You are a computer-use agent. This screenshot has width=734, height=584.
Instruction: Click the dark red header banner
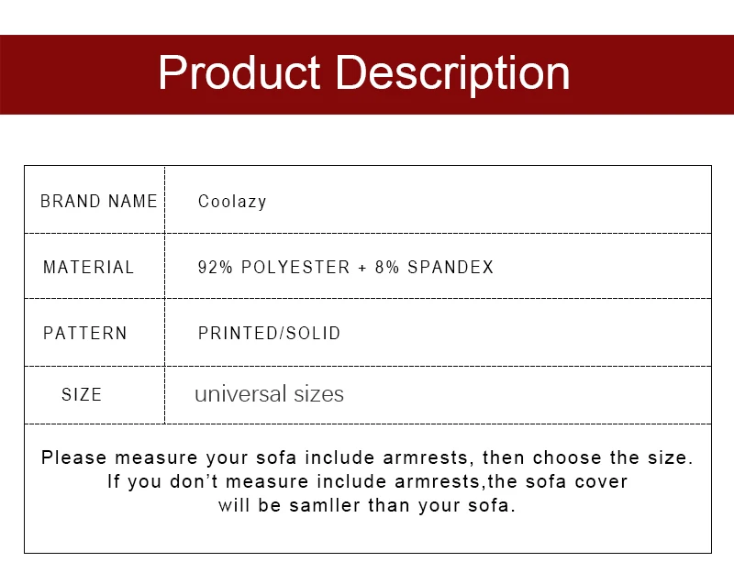(x=367, y=74)
